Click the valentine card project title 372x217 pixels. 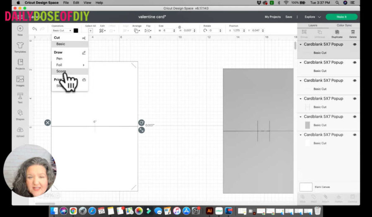(x=152, y=17)
